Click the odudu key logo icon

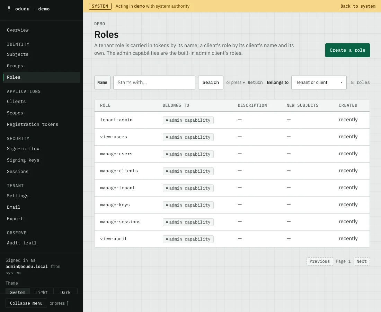[9, 9]
